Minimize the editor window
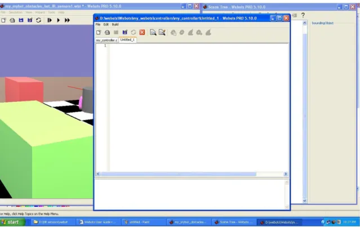The height and width of the screenshot is (227, 360). coord(273,18)
